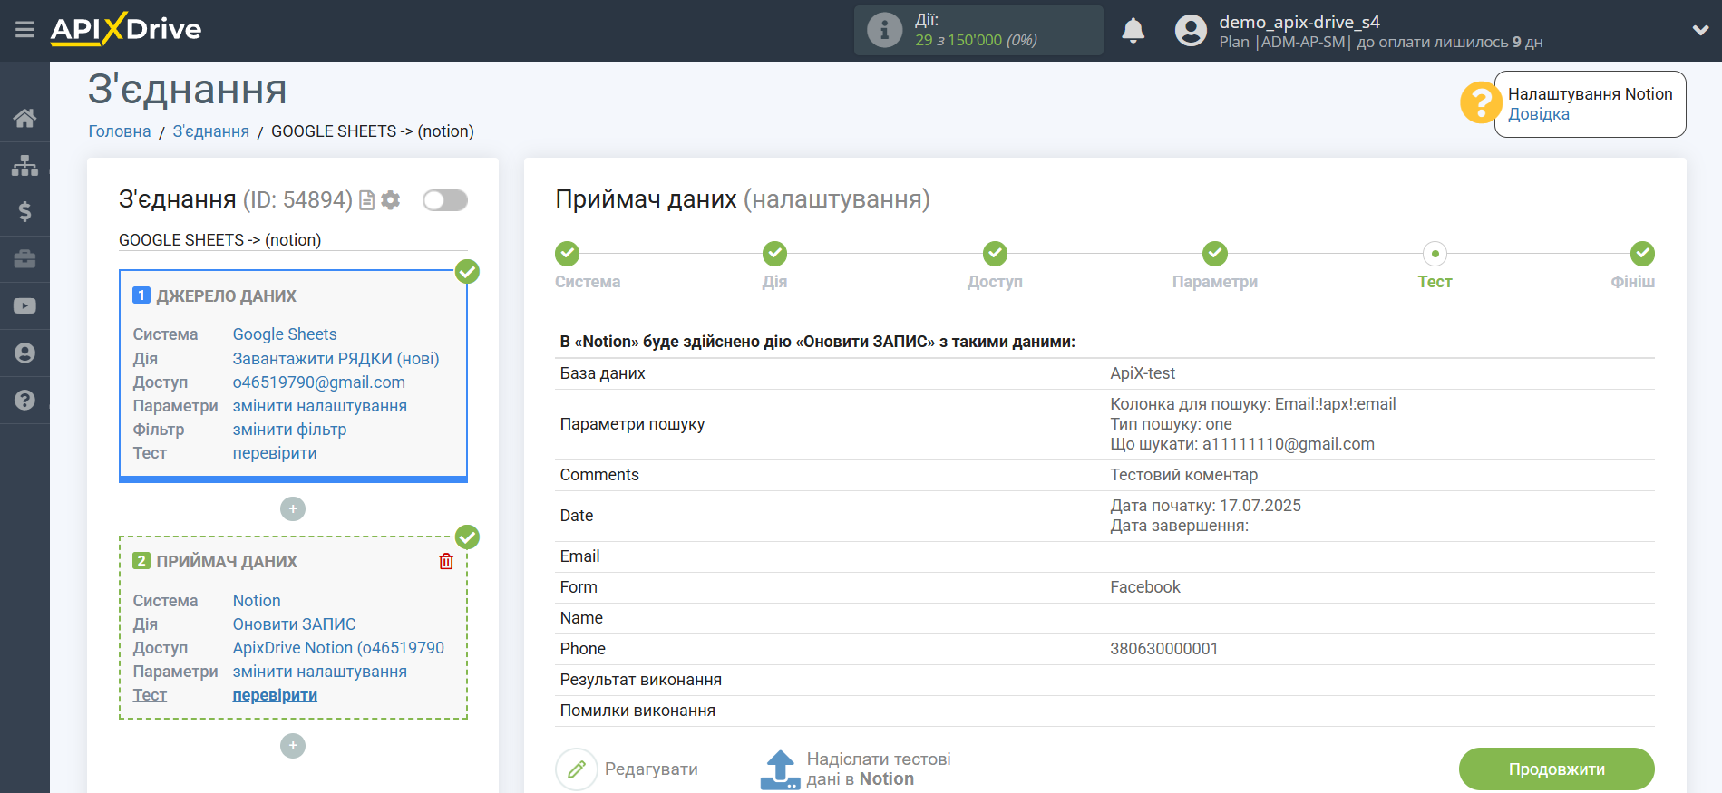Viewport: 1722px width, 793px height.
Task: Click source перевірити test link
Action: 275,453
